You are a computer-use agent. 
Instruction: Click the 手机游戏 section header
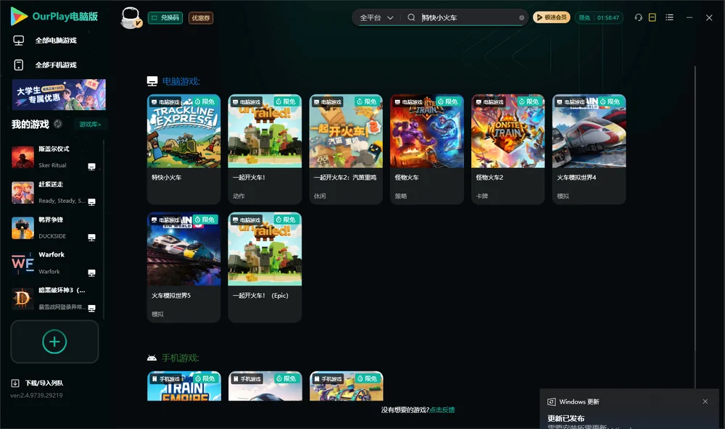[181, 358]
